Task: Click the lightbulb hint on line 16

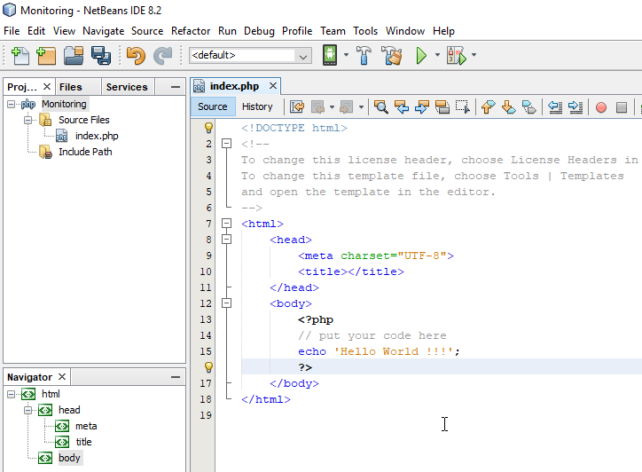Action: (x=208, y=367)
